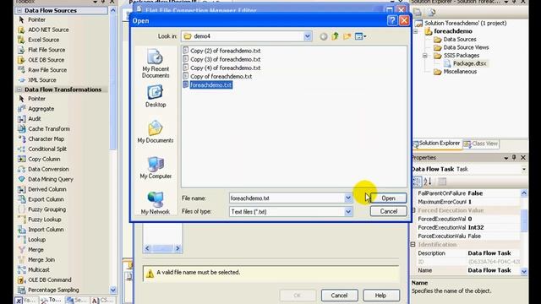Select Copy (2) of foreachdemo.txt file

coord(221,51)
